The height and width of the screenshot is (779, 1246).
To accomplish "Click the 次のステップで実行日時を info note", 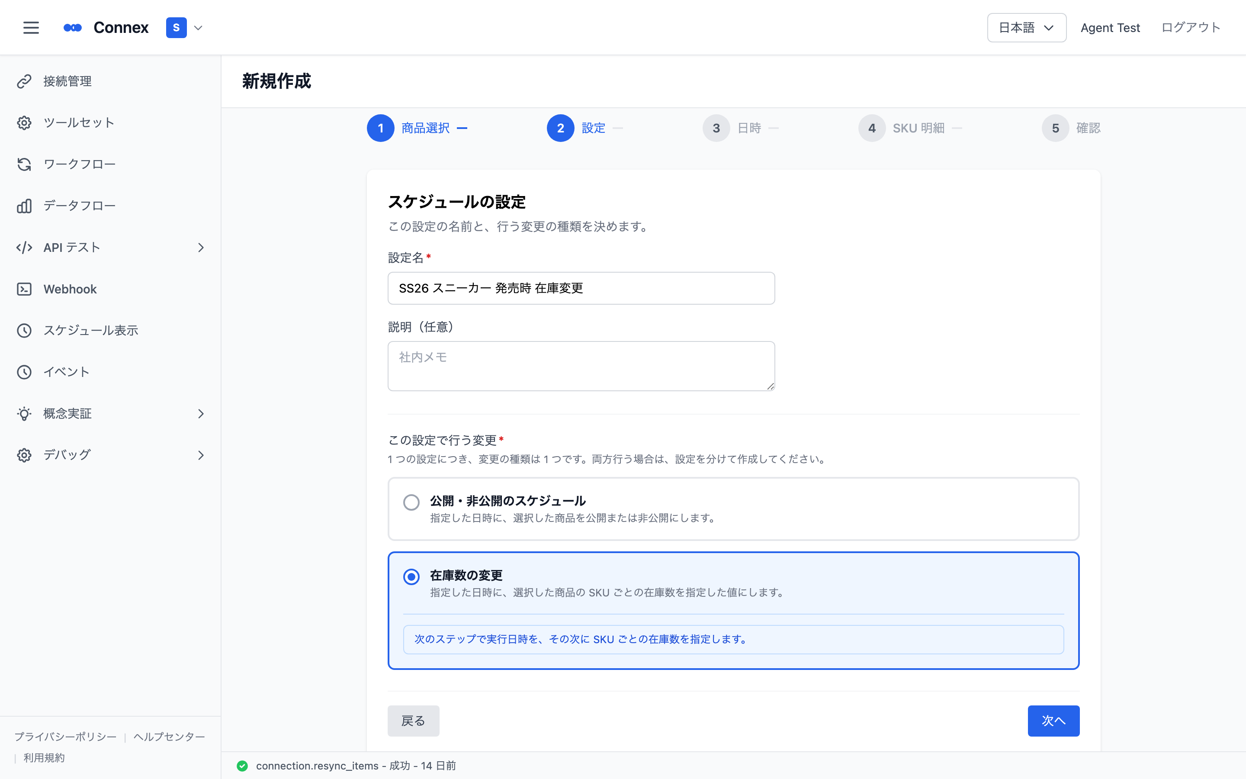I will point(733,639).
